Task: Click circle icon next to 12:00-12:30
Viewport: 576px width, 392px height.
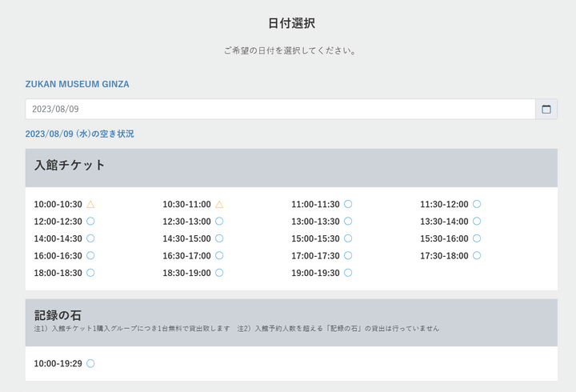Action: click(90, 221)
